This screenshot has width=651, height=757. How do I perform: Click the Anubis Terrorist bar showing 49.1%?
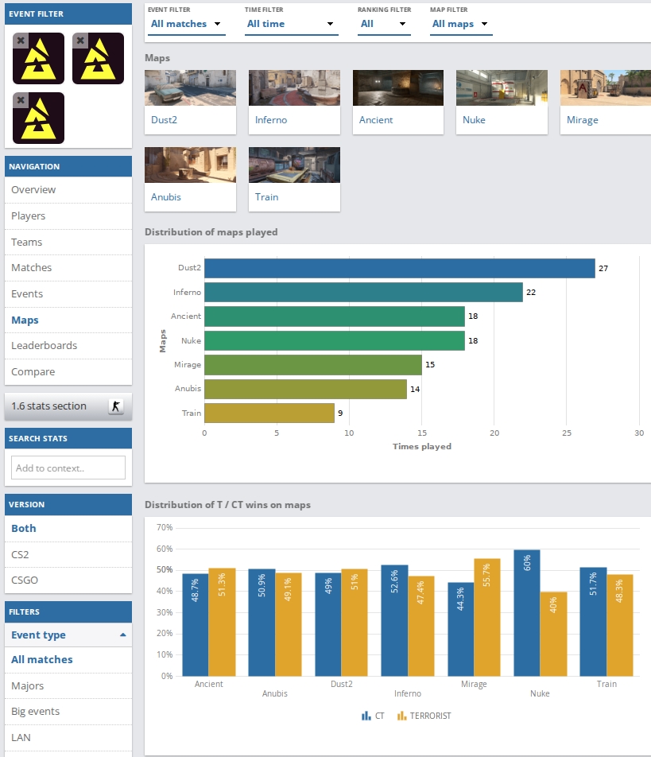[x=289, y=625]
